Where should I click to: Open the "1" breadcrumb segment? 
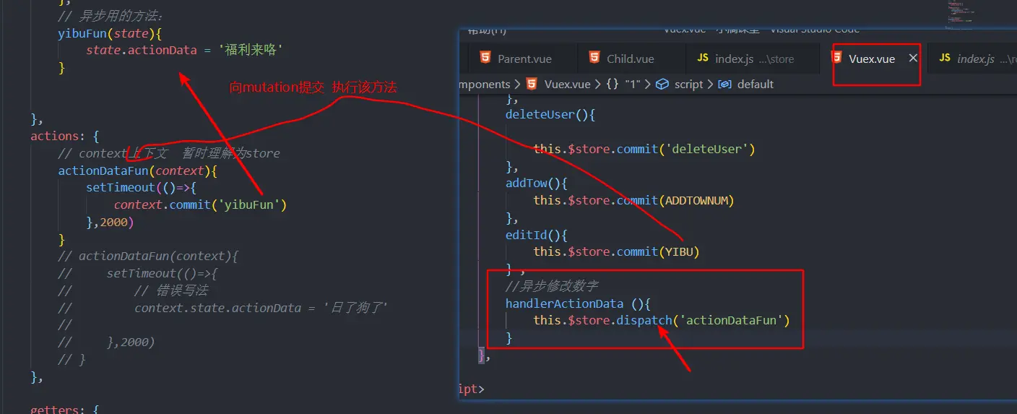click(x=633, y=84)
